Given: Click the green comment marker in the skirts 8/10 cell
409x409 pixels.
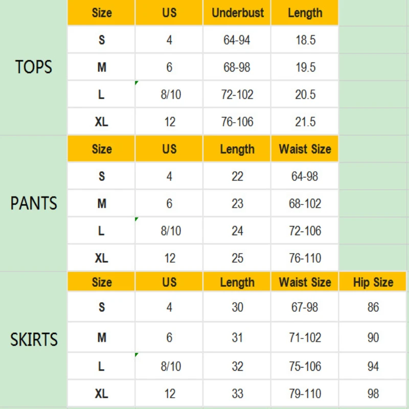Looking at the screenshot, I should 137,355.
